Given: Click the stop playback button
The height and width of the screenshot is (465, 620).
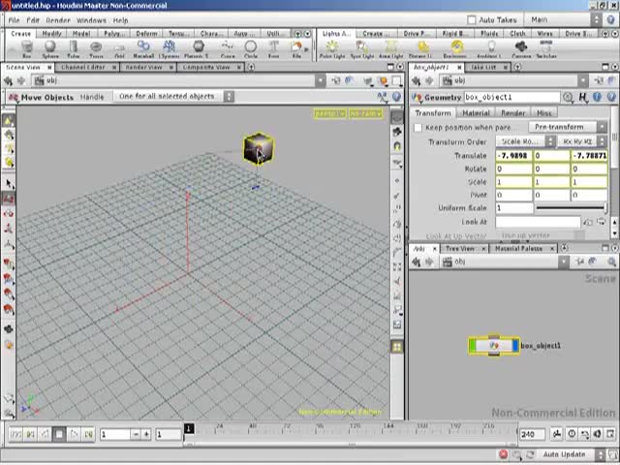Looking at the screenshot, I should pyautogui.click(x=59, y=434).
